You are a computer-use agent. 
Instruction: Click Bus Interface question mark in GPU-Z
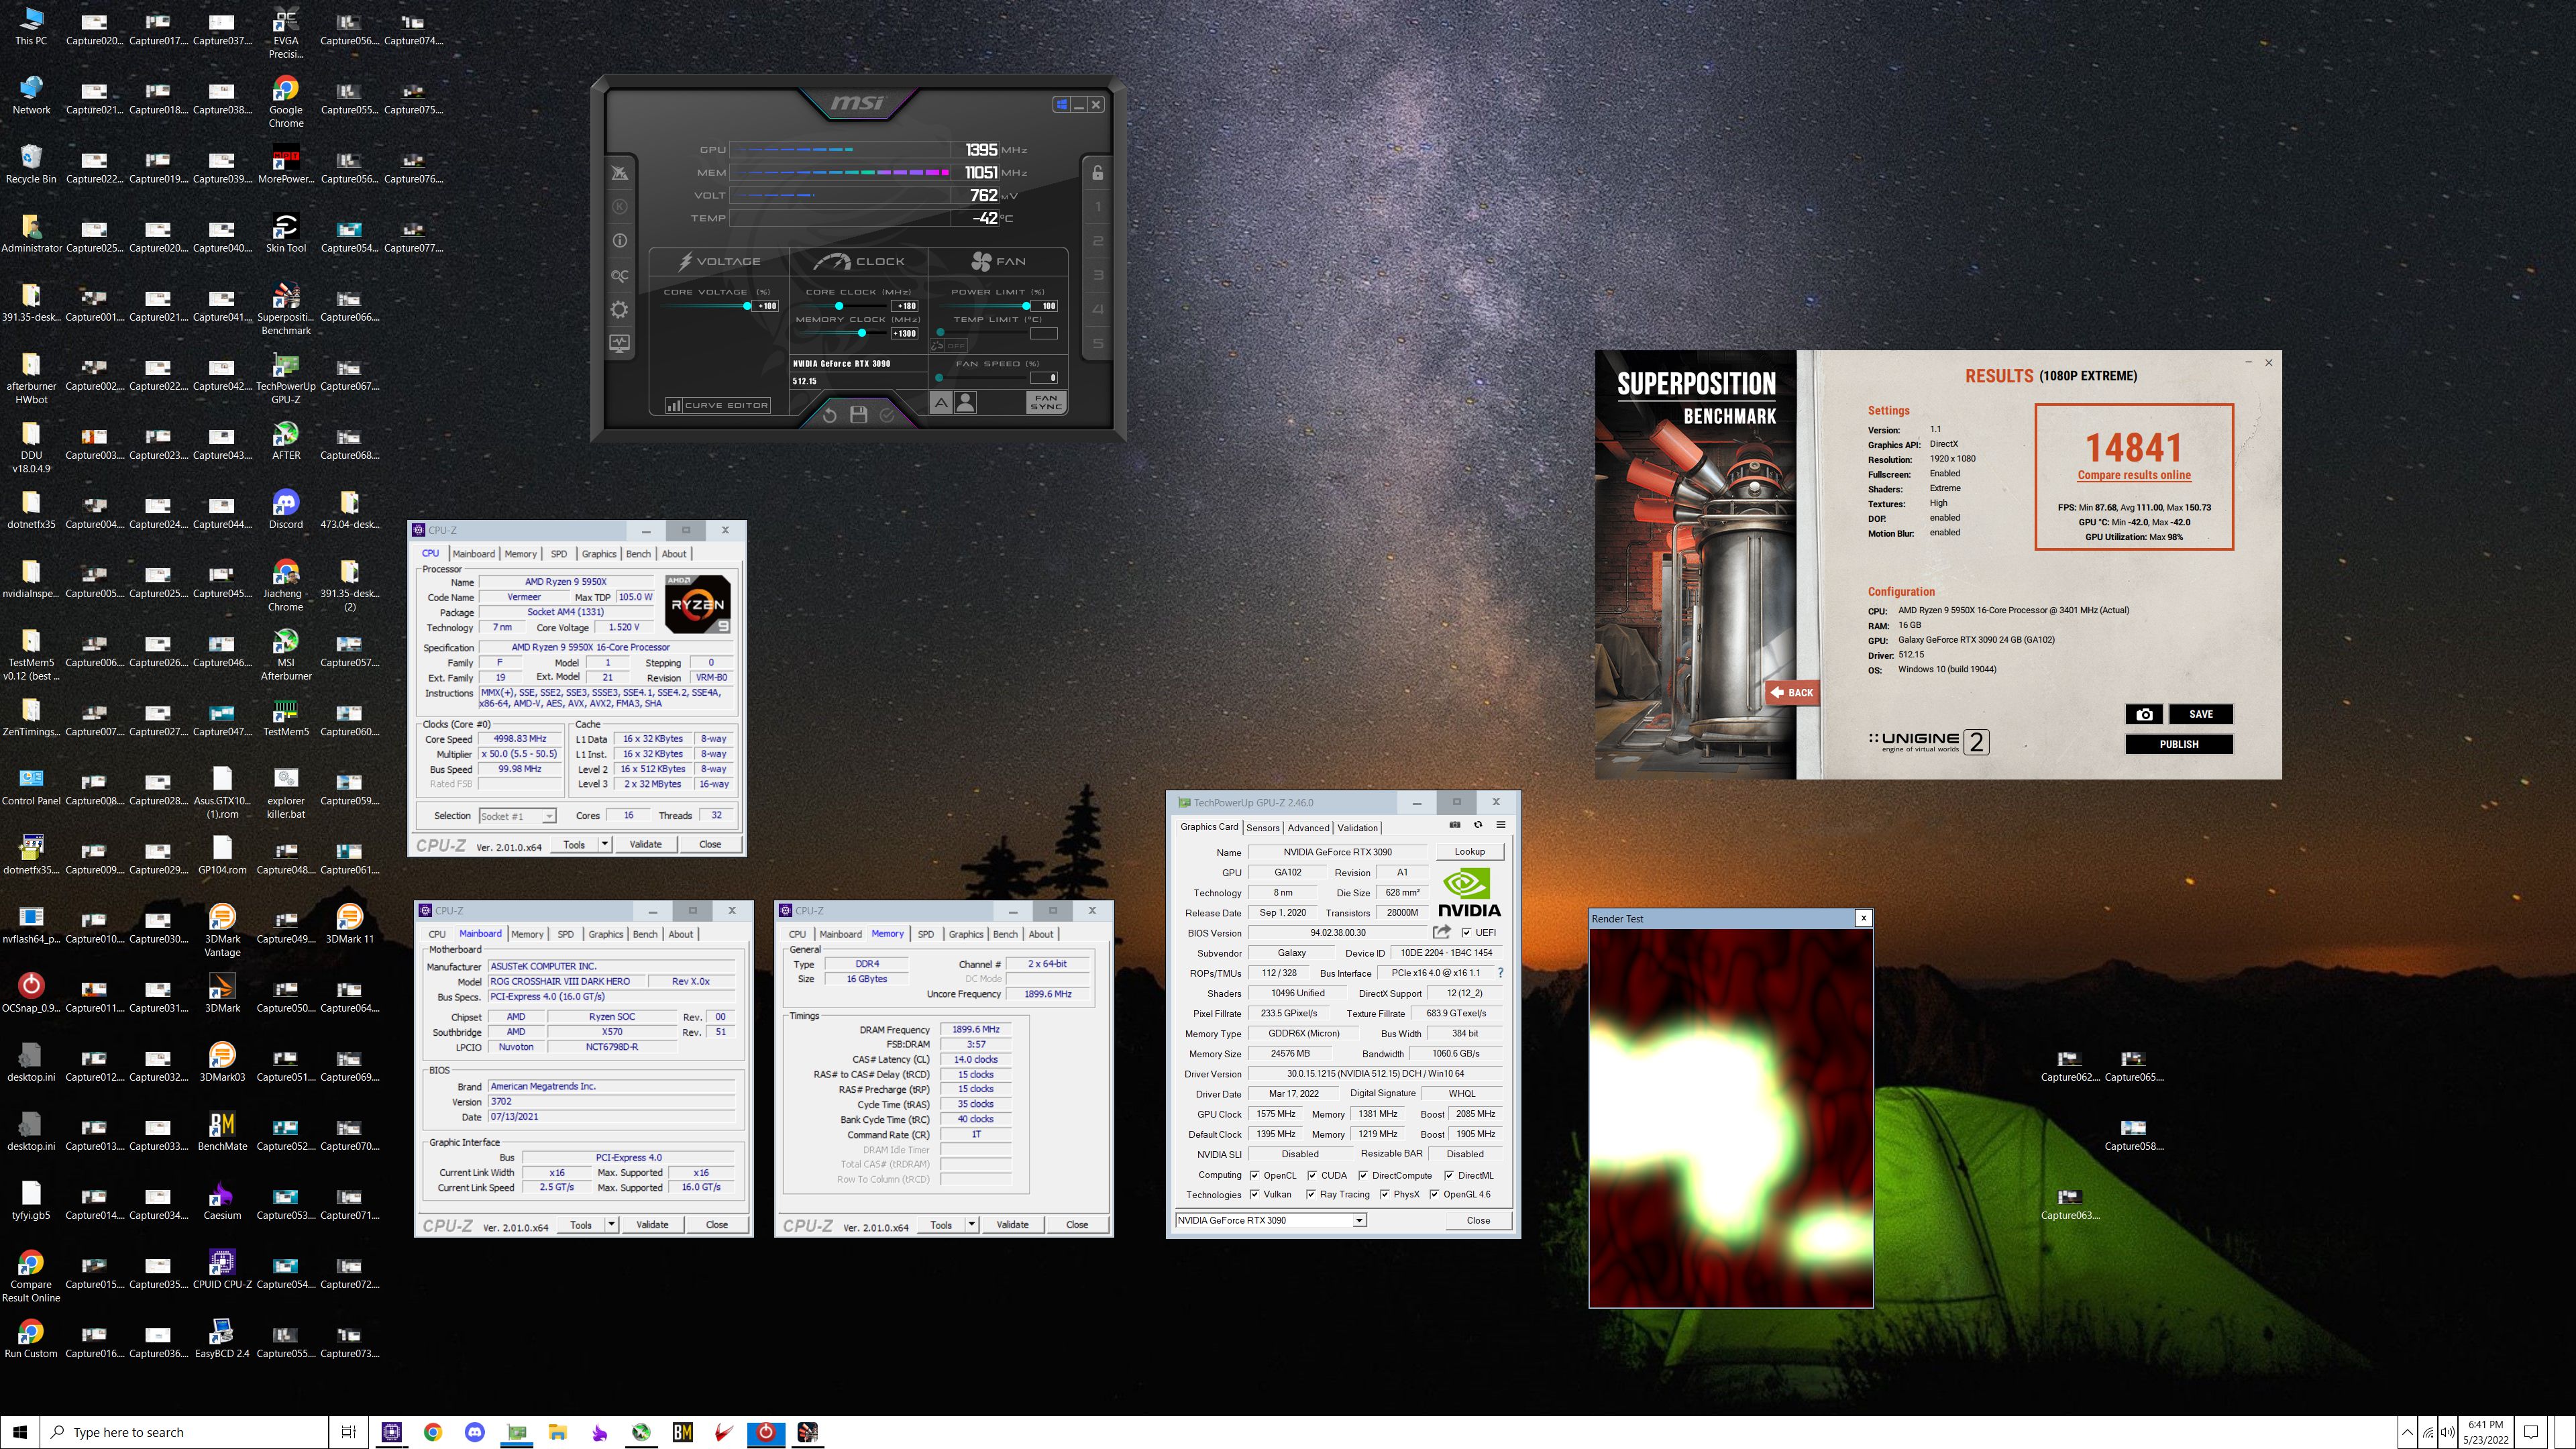click(1500, 973)
